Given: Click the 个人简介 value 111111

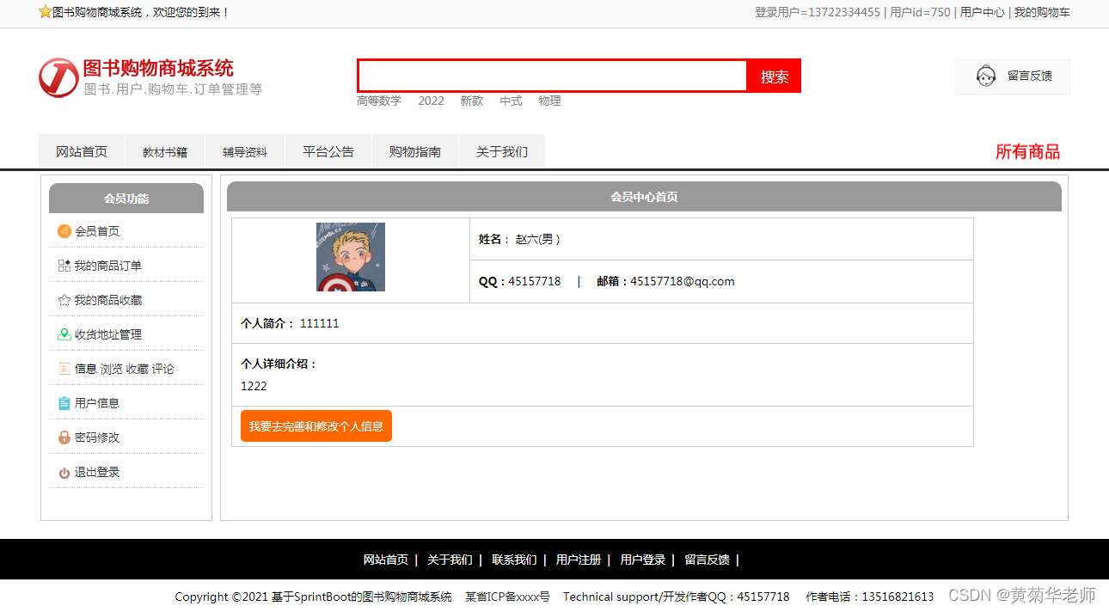Looking at the screenshot, I should pos(320,323).
